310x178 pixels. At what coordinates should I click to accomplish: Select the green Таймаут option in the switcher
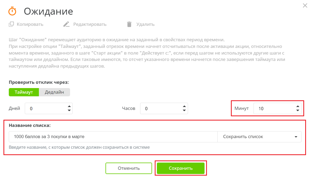(24, 92)
